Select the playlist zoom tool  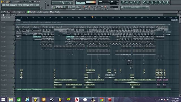pyautogui.click(x=23, y=12)
